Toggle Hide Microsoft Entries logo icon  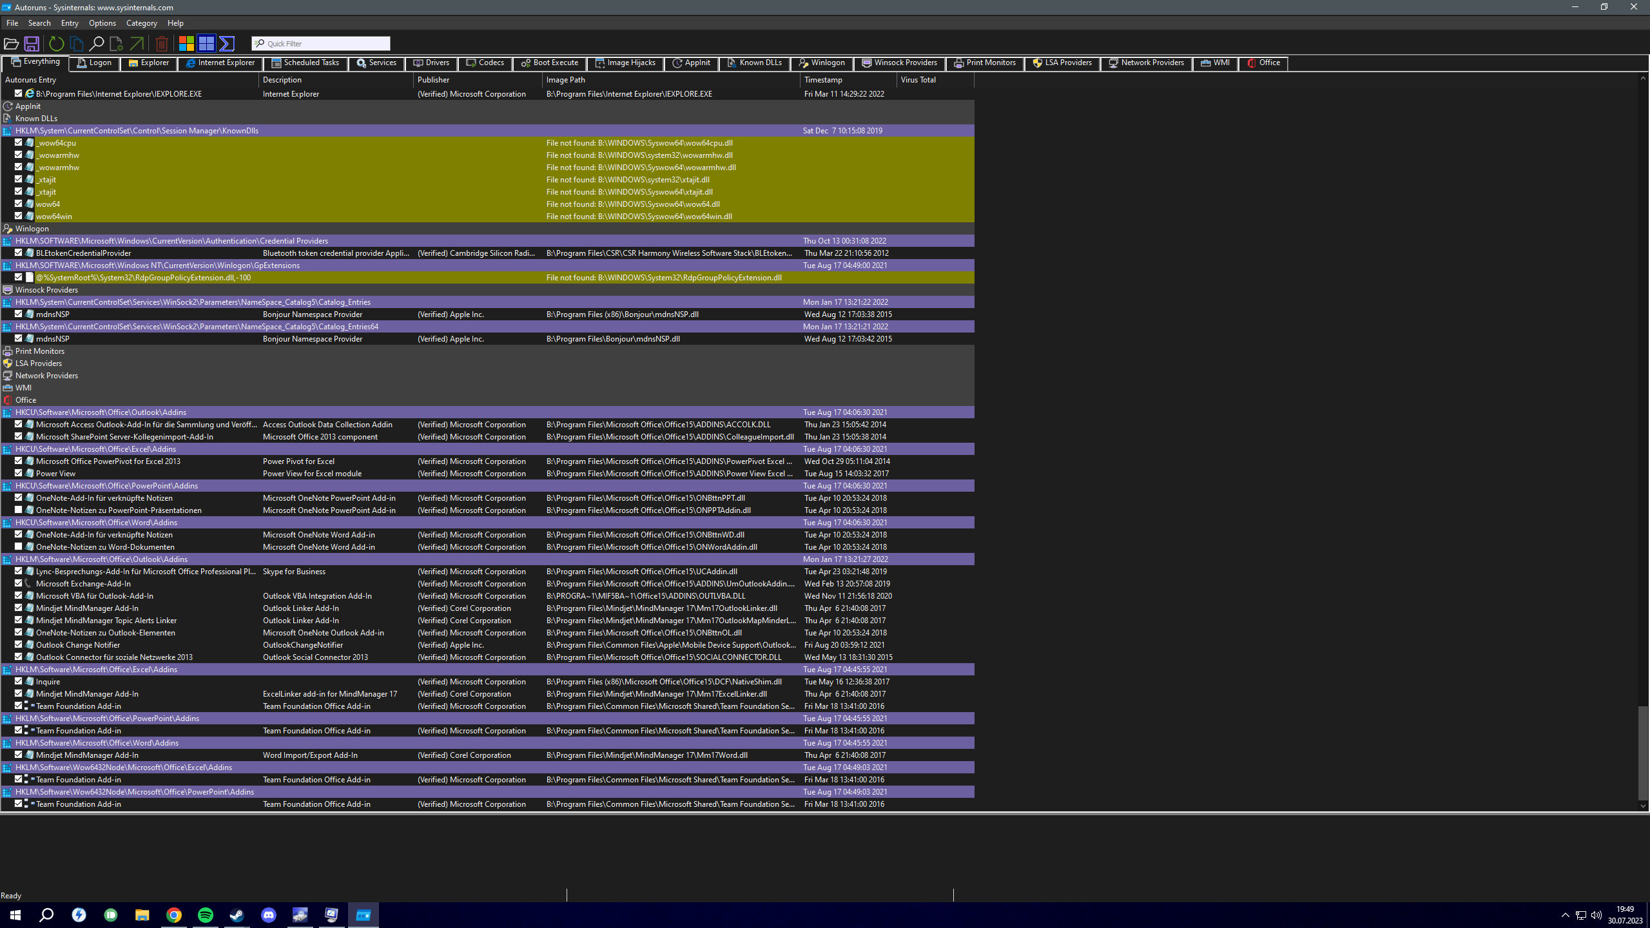(x=186, y=44)
